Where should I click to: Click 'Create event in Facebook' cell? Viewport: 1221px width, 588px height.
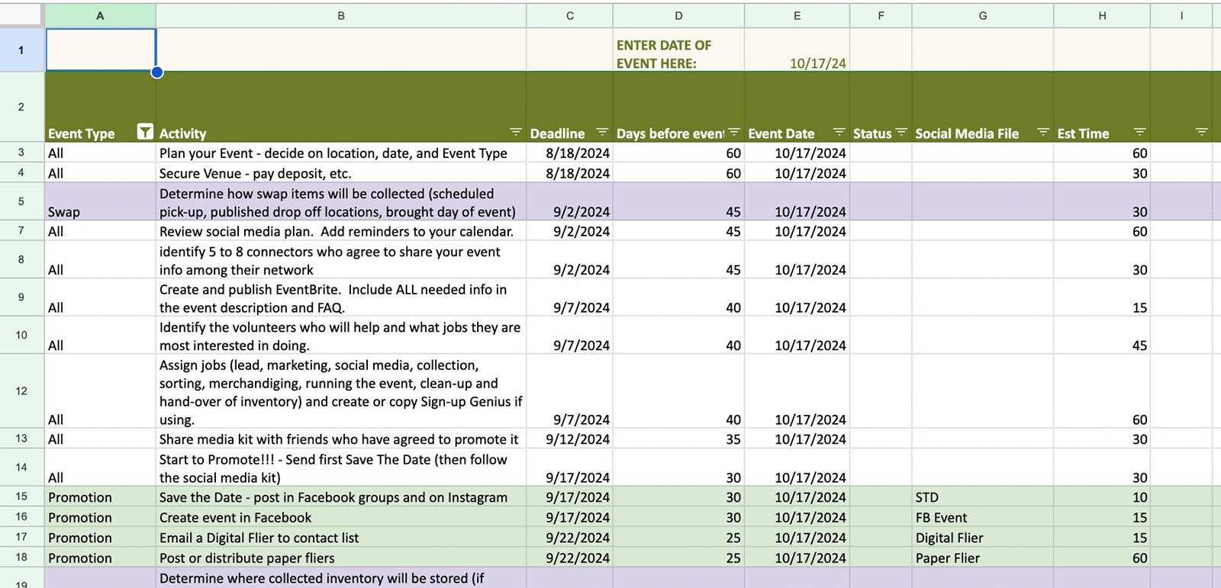(x=341, y=517)
